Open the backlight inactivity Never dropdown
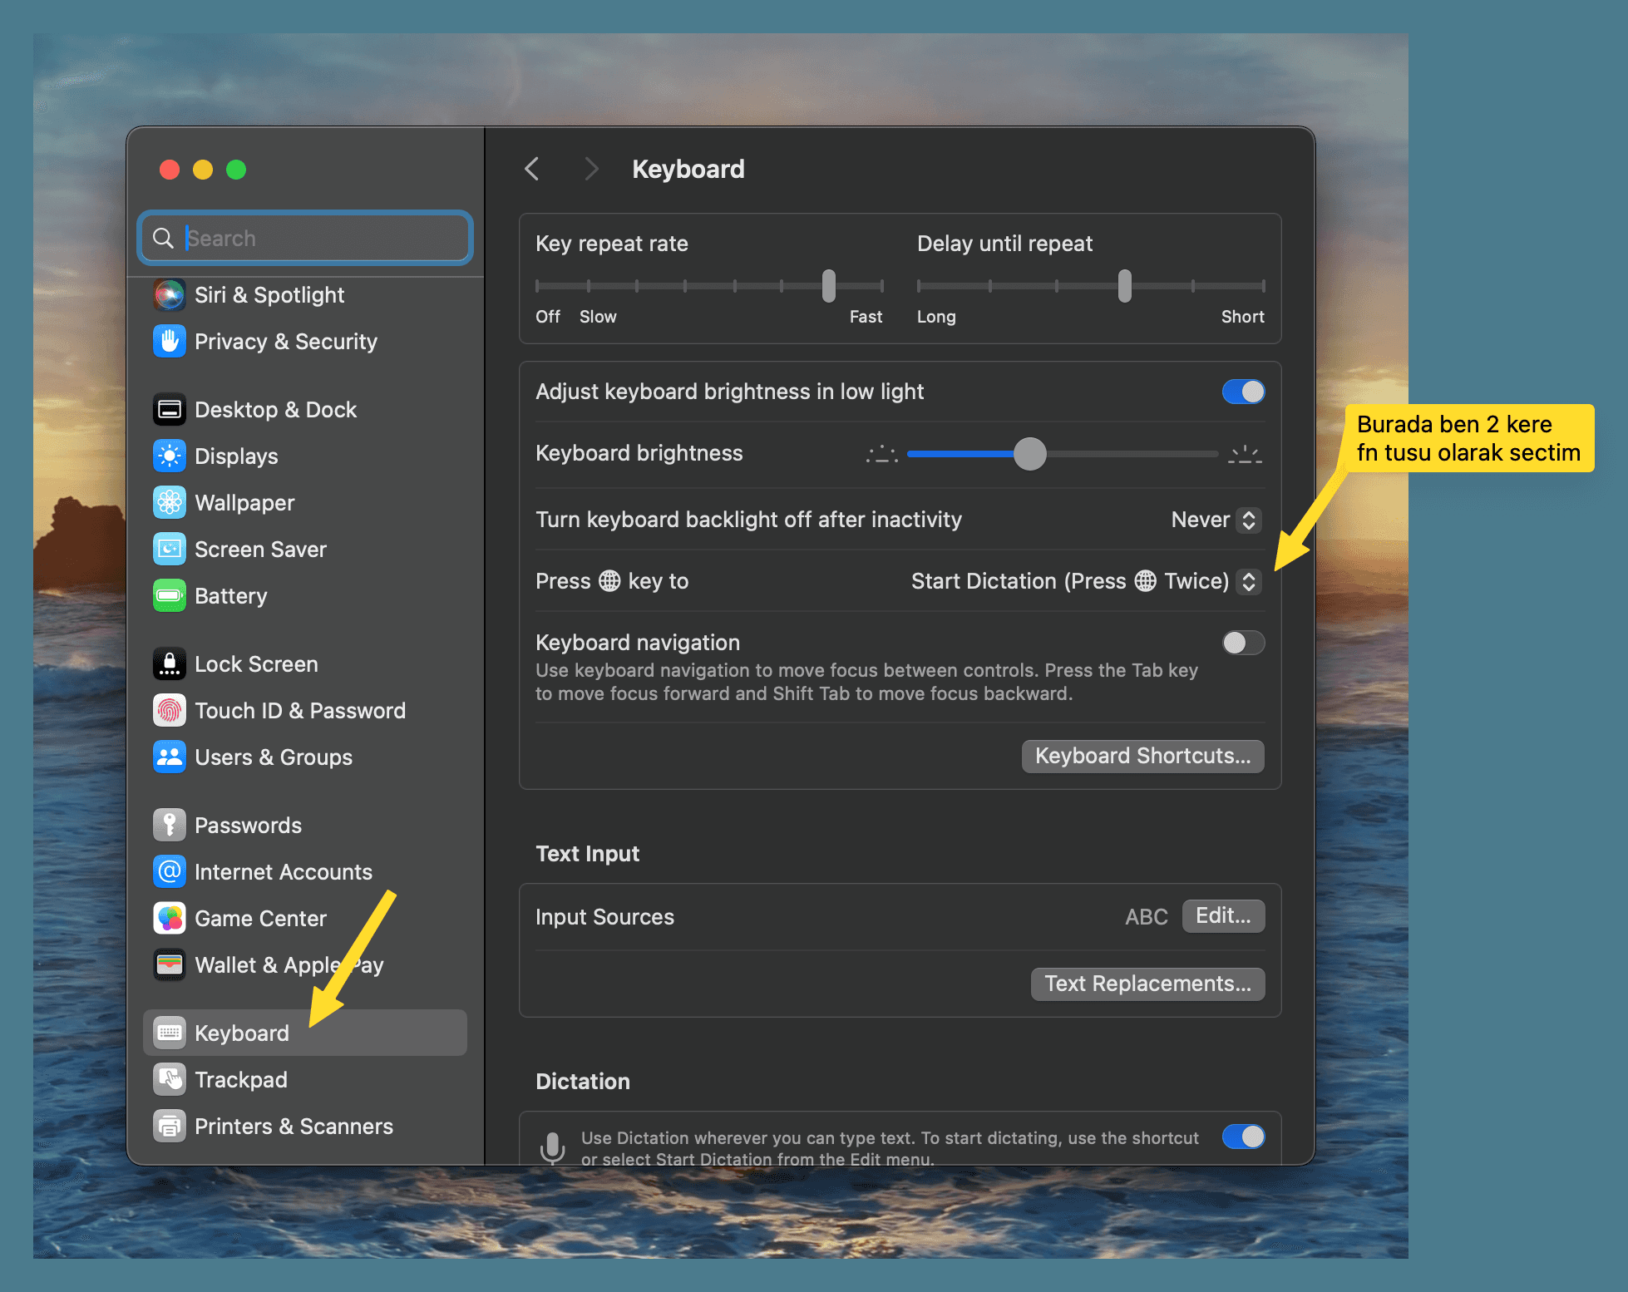This screenshot has width=1628, height=1292. (x=1216, y=520)
